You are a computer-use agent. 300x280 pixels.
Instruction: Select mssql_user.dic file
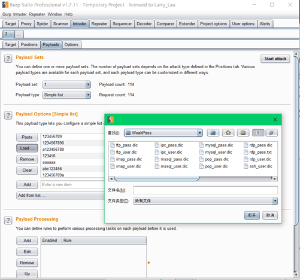(x=171, y=166)
